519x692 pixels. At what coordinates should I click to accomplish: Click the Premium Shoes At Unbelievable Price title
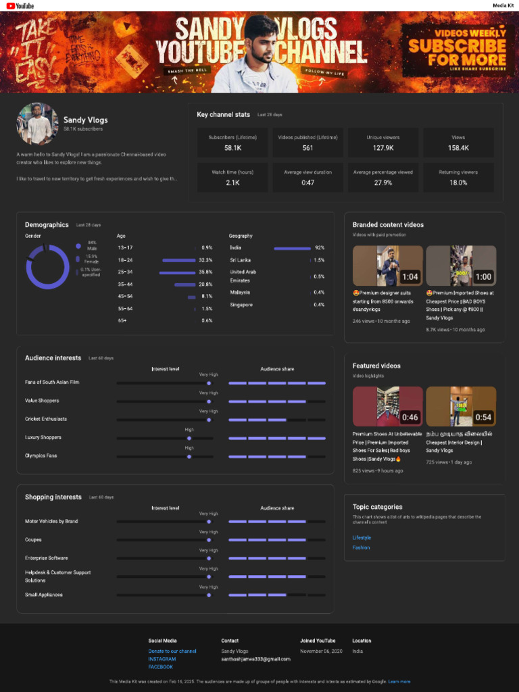coord(387,447)
